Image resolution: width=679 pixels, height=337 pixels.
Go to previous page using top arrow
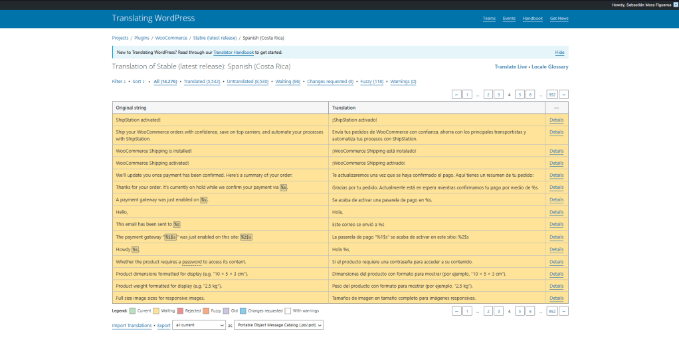point(456,94)
